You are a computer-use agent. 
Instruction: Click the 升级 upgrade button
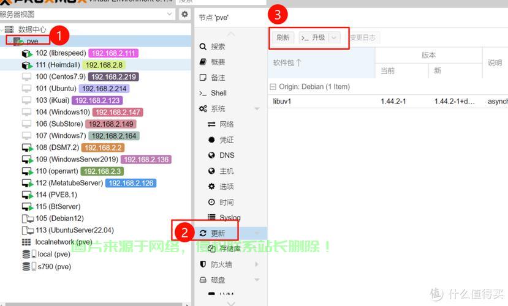tap(313, 37)
